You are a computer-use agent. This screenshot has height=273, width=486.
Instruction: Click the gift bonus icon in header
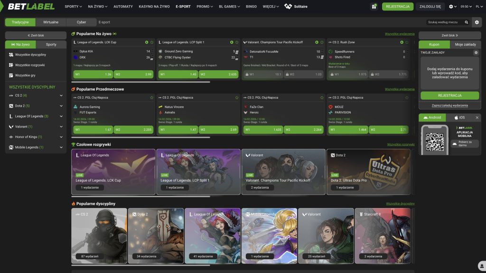click(374, 7)
